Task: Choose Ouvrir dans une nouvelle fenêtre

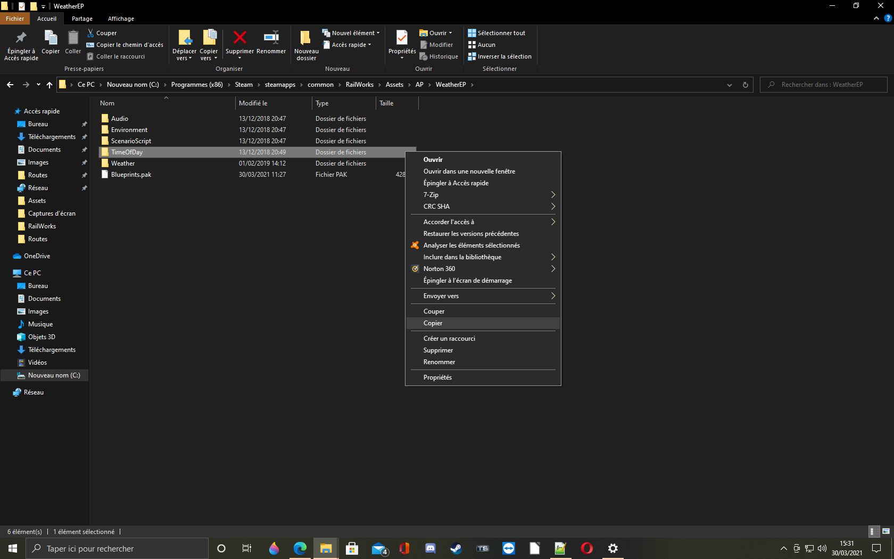Action: pos(483,171)
